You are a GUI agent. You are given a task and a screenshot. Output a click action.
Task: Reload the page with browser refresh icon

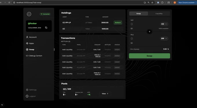pyautogui.click(x=9, y=3)
